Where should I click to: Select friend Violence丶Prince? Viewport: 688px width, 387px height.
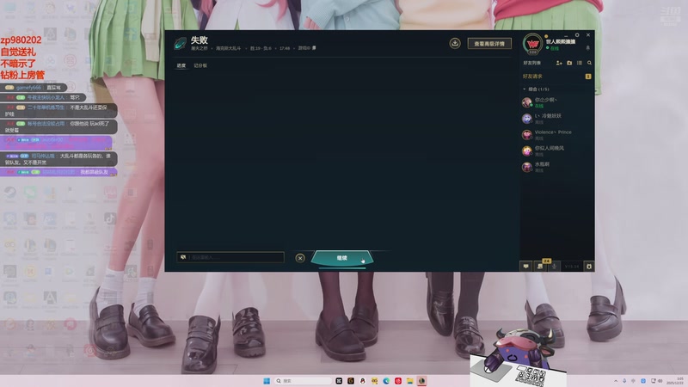[x=557, y=135]
